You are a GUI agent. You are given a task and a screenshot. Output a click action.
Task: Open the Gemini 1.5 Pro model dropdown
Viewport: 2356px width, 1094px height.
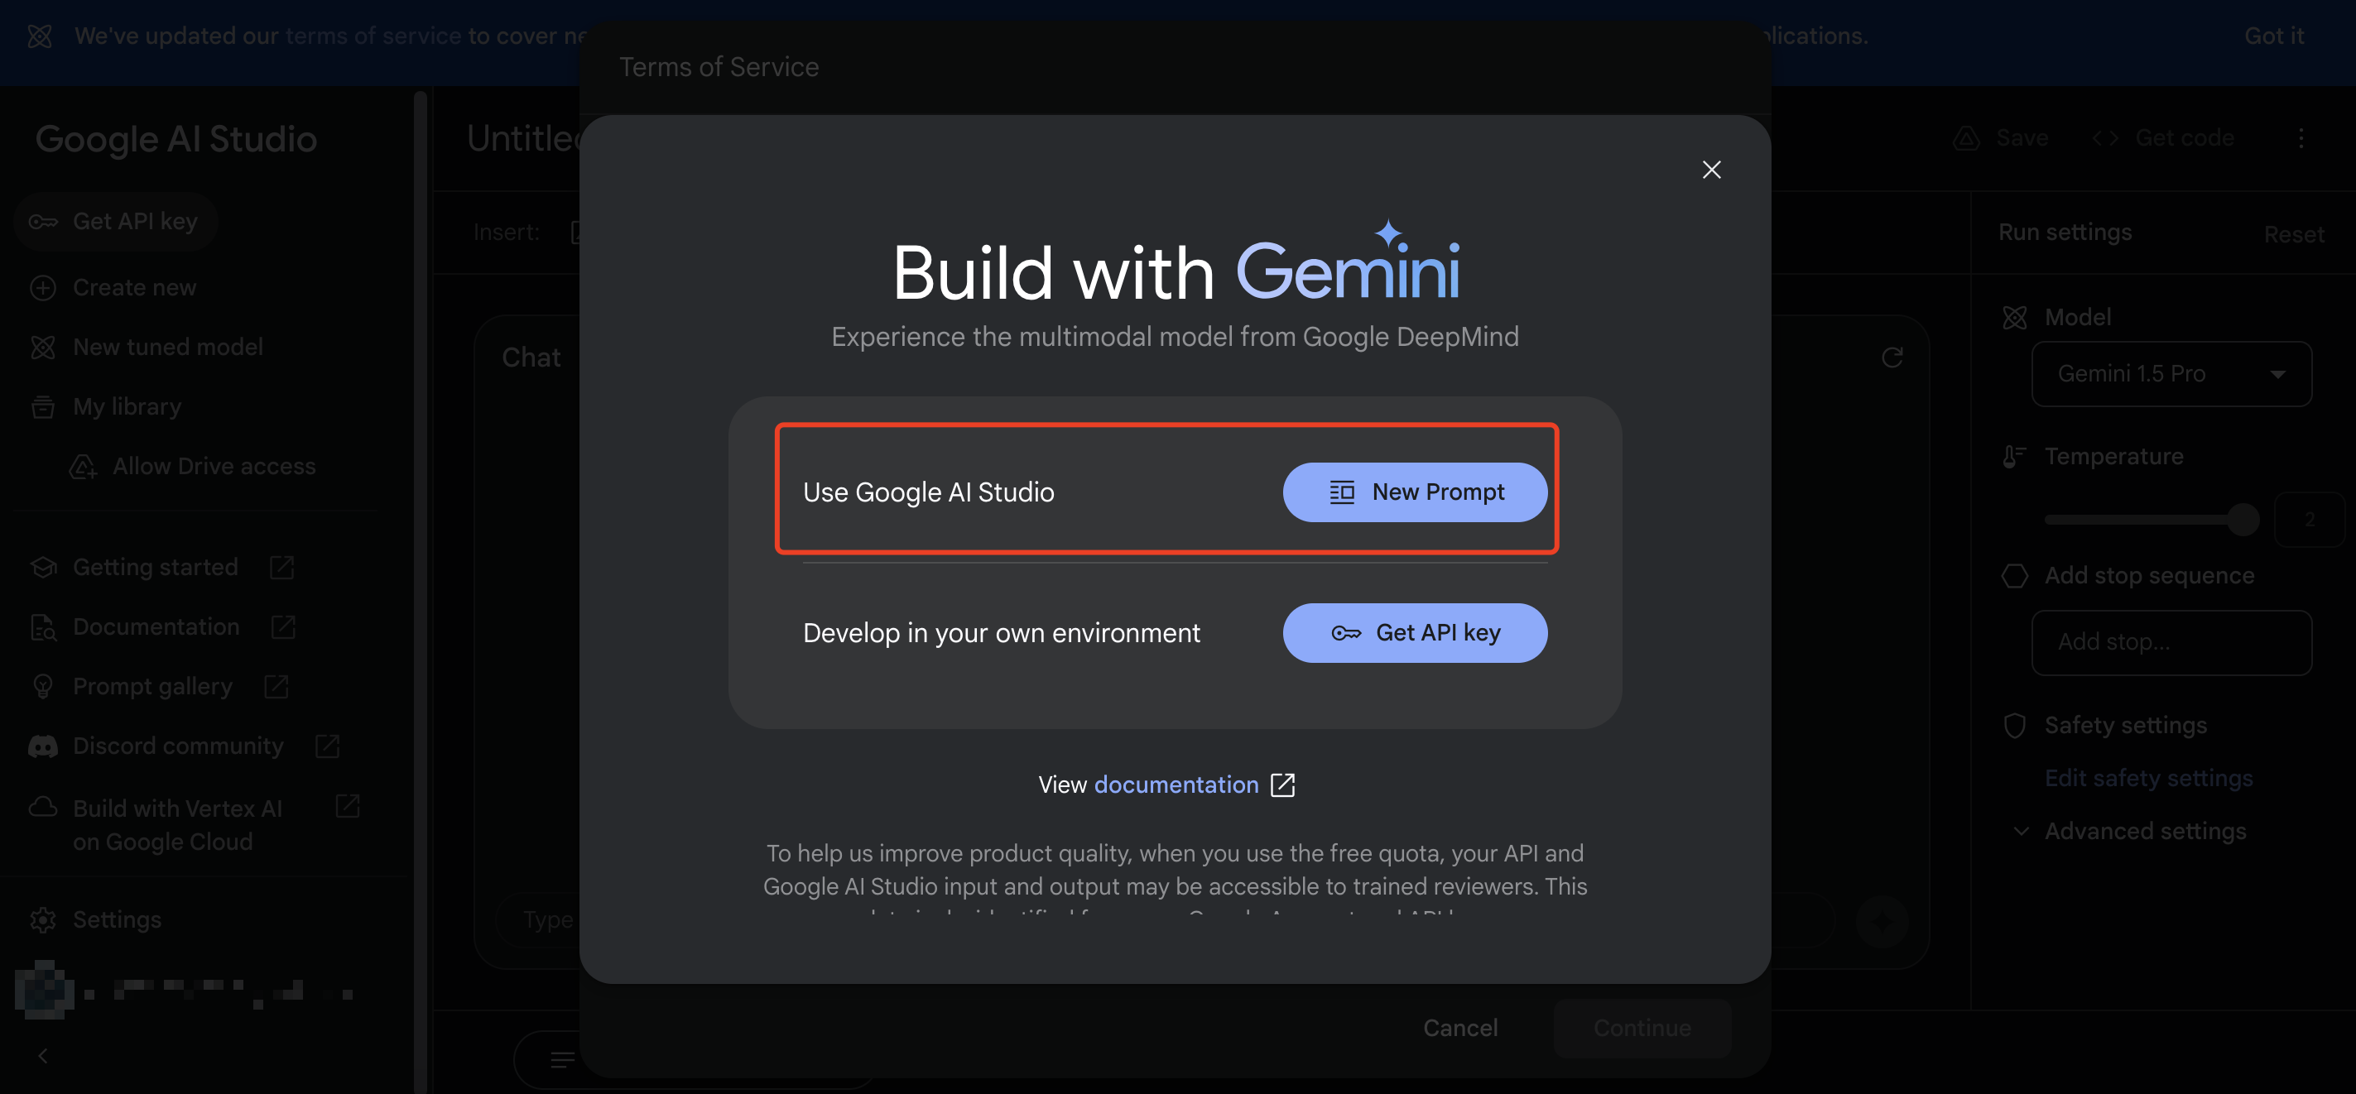2171,374
